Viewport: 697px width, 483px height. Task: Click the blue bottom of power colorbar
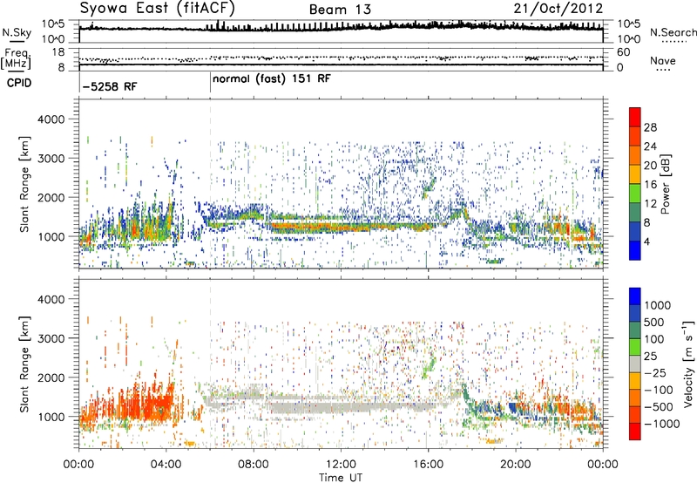[635, 251]
